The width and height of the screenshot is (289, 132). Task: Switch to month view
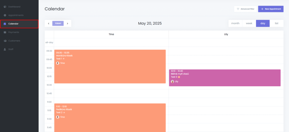(x=235, y=23)
